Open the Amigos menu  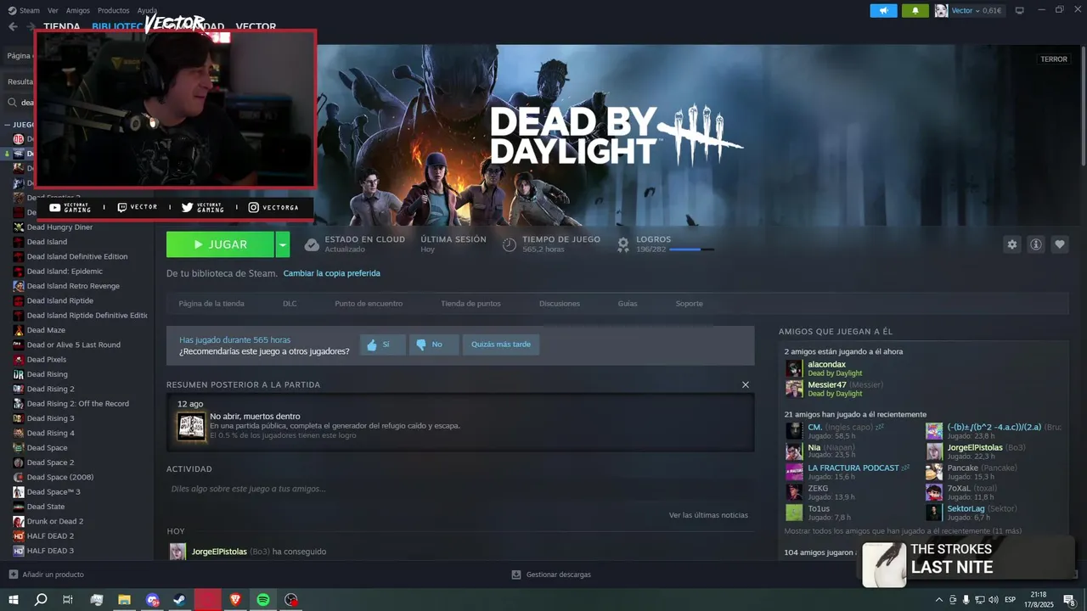(x=77, y=10)
